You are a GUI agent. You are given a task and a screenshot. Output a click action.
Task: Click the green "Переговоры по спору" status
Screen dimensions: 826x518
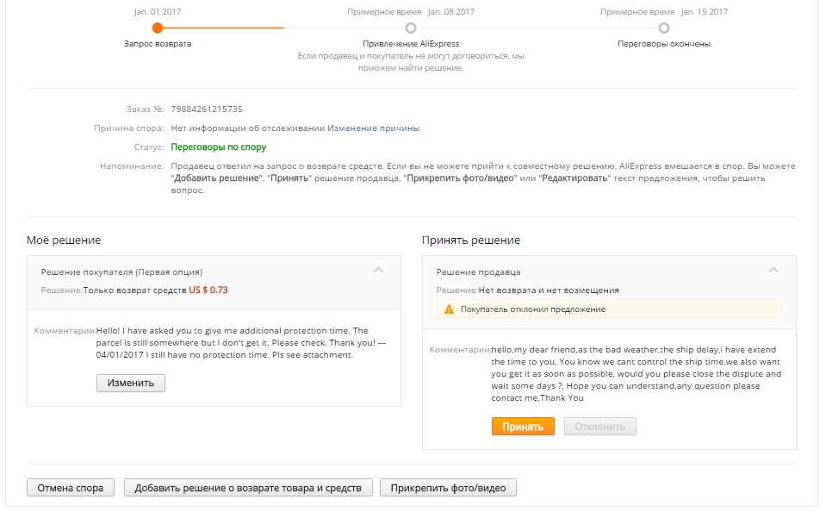click(x=219, y=147)
